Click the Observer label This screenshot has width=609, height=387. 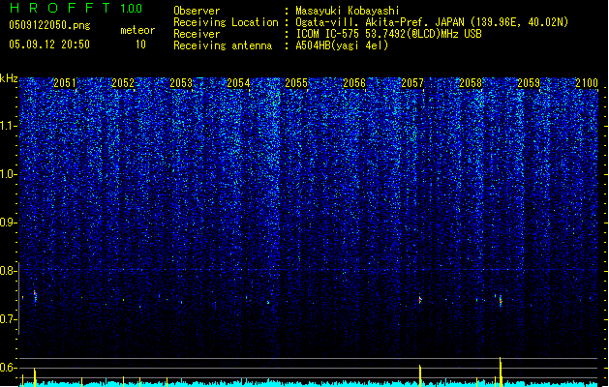(197, 11)
